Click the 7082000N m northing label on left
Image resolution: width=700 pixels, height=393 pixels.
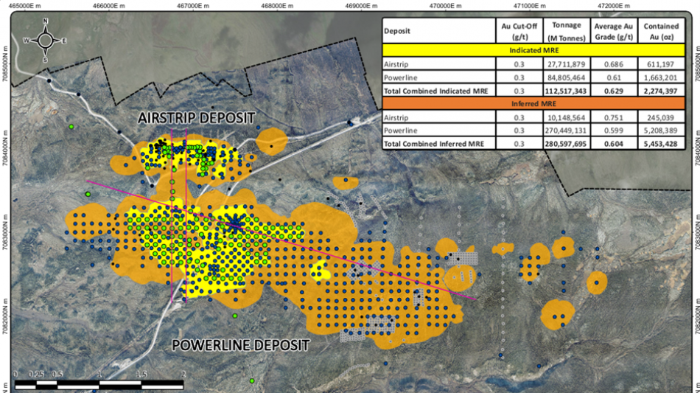5,317
